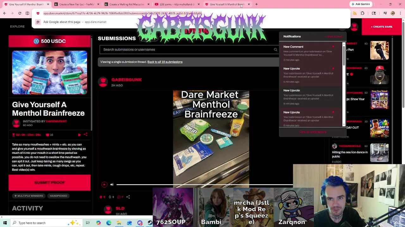Click the 500 USDC reward banner

coord(49,41)
